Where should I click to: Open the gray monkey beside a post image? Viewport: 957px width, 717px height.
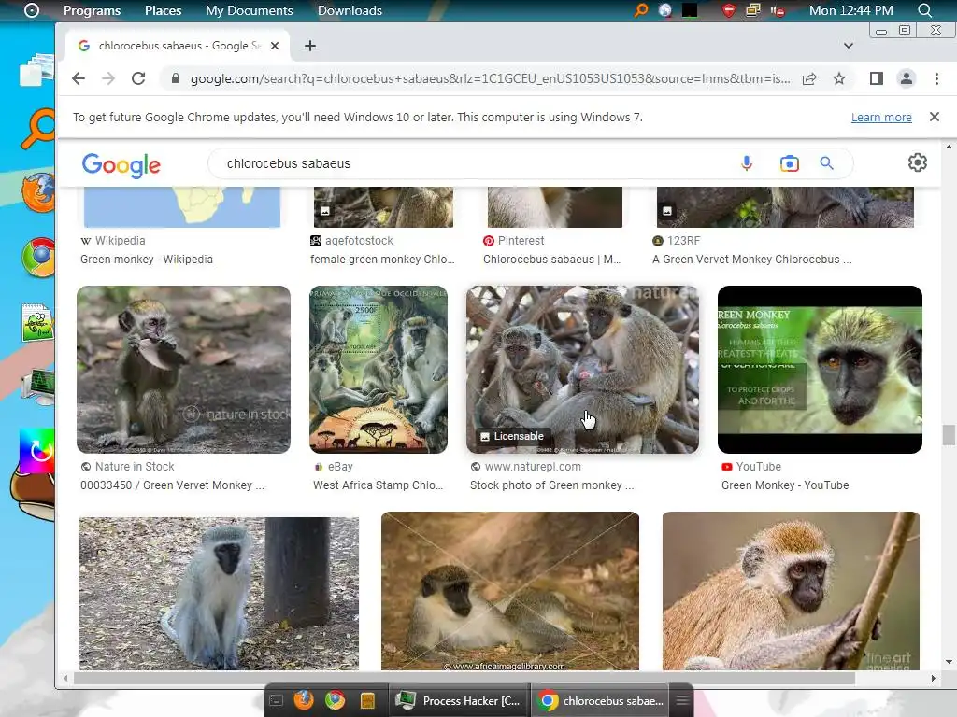(219, 593)
